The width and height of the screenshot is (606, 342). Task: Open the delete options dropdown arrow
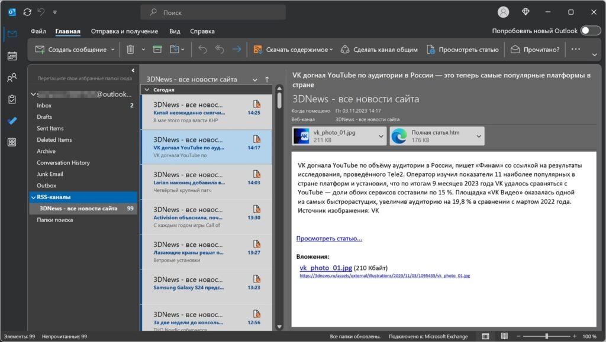click(143, 50)
